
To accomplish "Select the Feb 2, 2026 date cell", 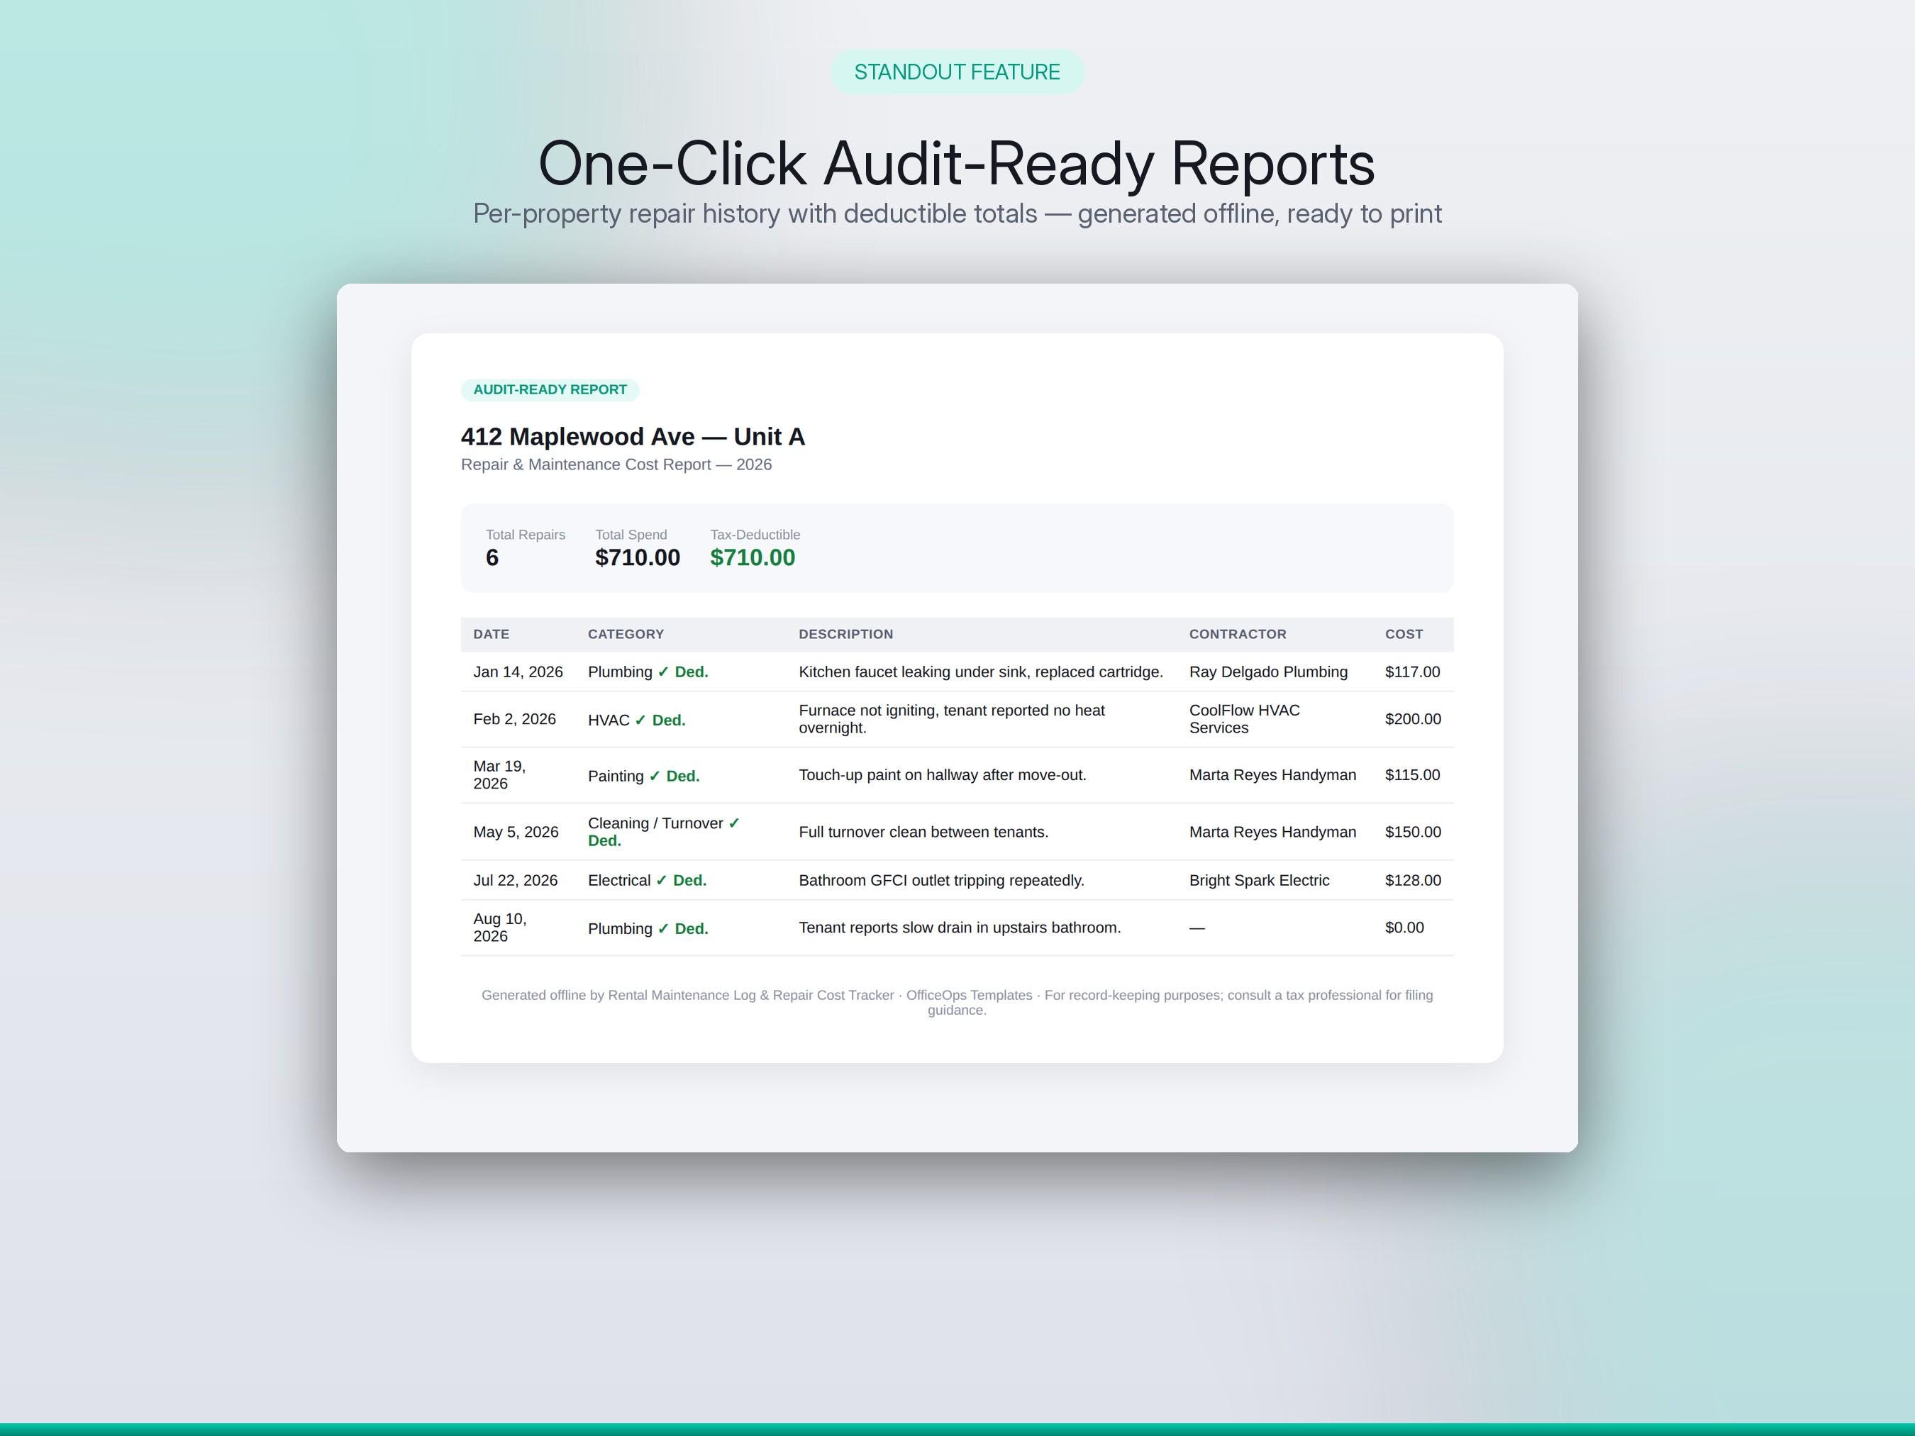I will tap(514, 719).
